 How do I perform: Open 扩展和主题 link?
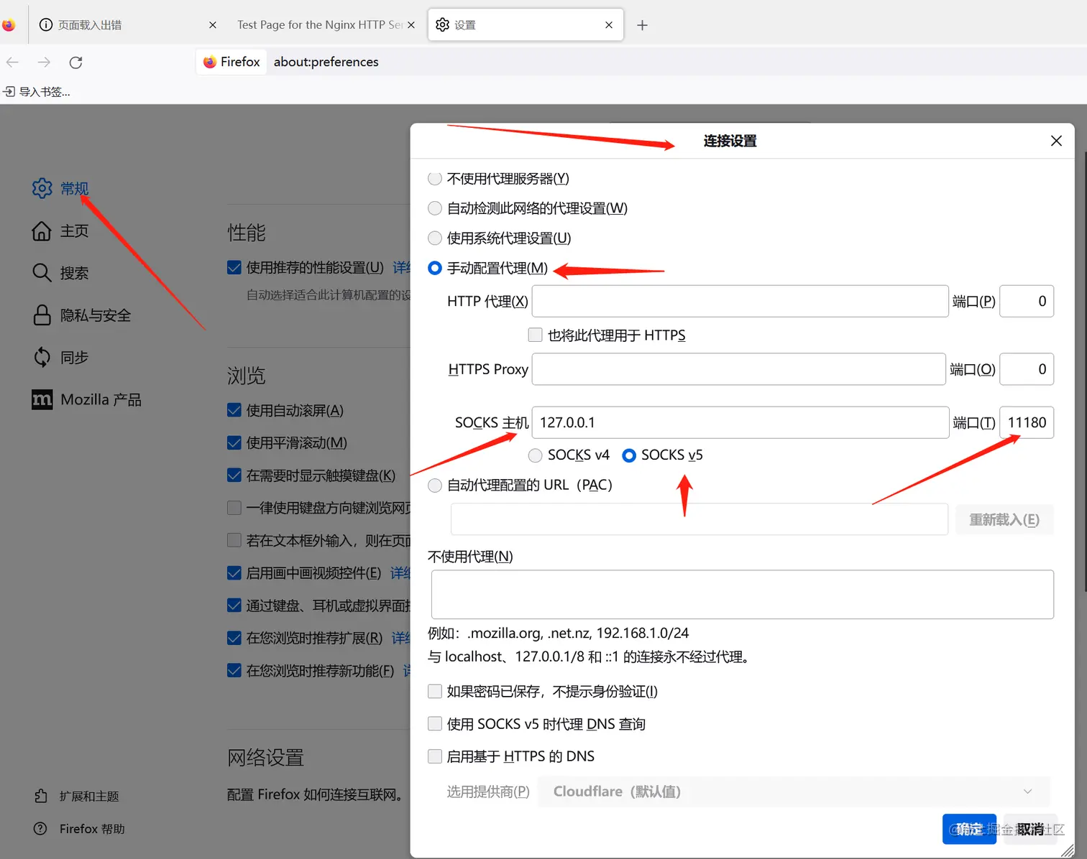click(77, 796)
